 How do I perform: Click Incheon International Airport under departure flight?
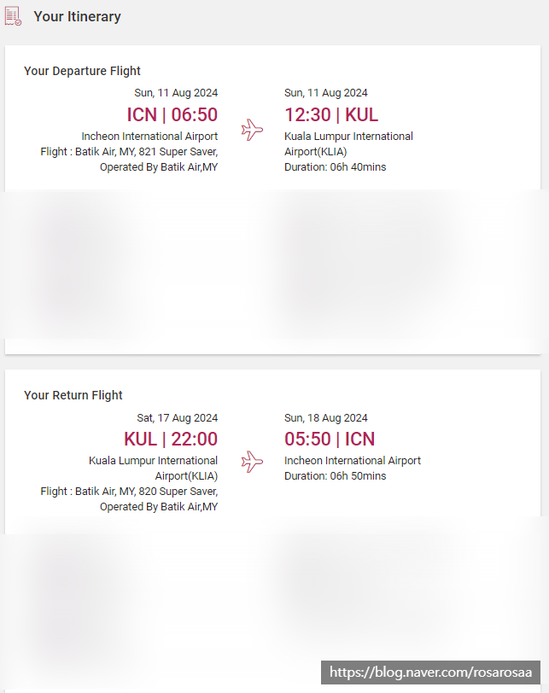[x=149, y=137]
